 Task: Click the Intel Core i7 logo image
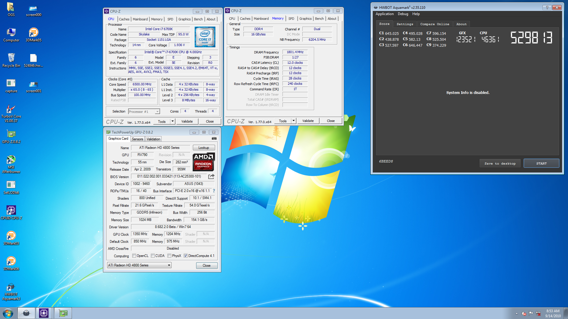[x=205, y=37]
